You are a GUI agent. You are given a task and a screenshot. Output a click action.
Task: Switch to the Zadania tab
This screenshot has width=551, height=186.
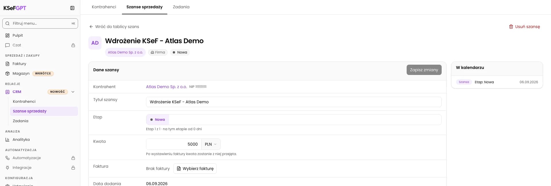click(x=181, y=7)
